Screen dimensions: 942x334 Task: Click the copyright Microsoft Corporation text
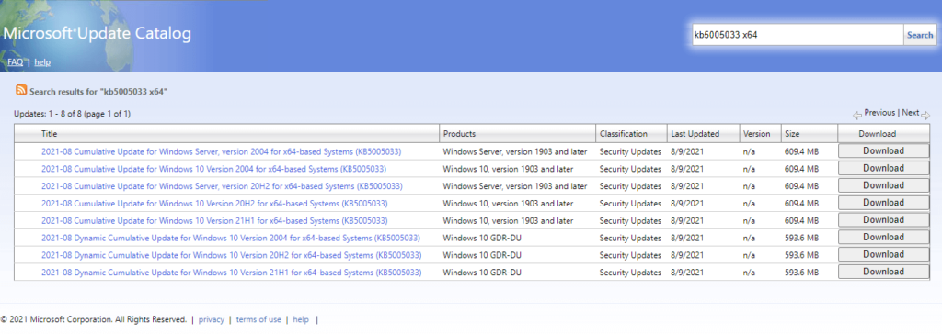[94, 319]
